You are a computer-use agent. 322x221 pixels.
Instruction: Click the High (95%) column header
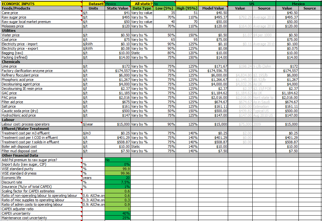click(x=187, y=8)
